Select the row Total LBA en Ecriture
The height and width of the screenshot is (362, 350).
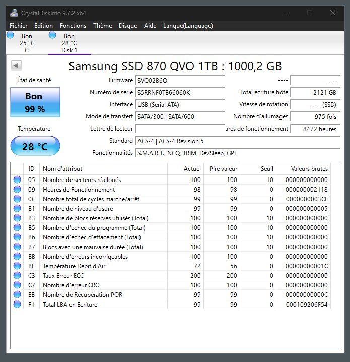click(170, 305)
